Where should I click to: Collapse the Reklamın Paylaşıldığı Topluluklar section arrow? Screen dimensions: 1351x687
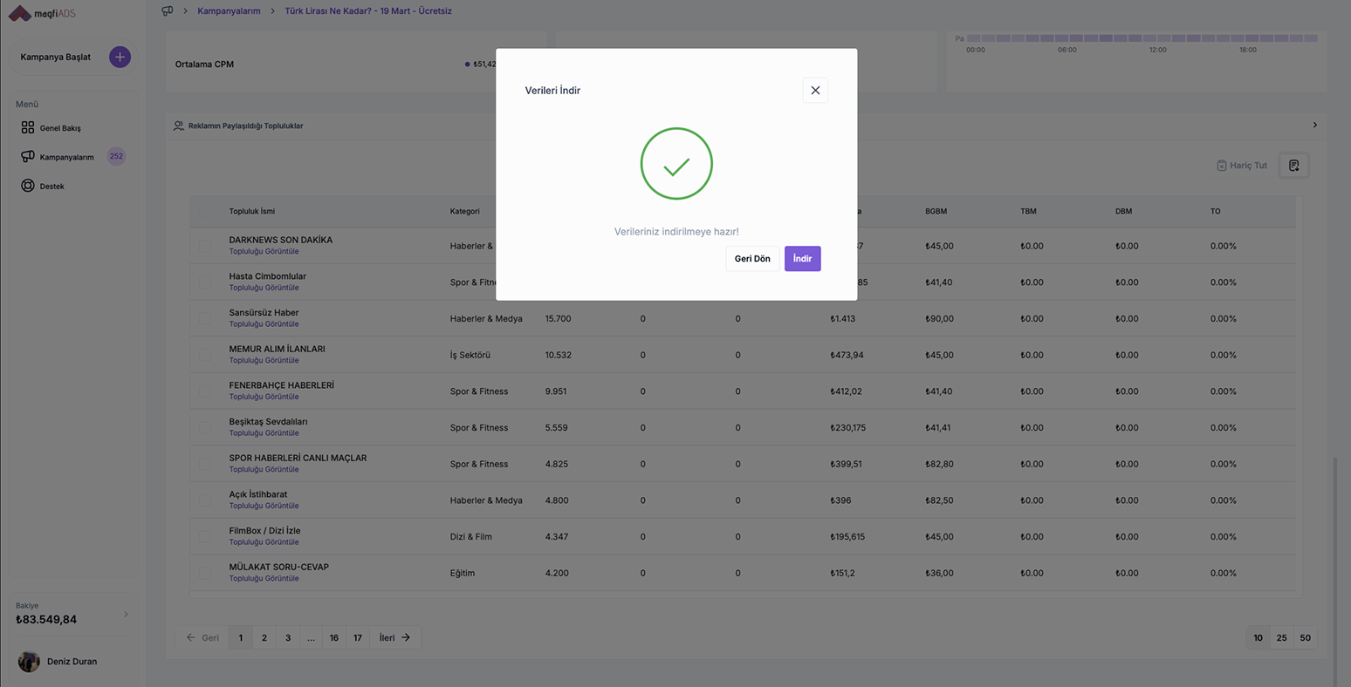pos(1314,126)
